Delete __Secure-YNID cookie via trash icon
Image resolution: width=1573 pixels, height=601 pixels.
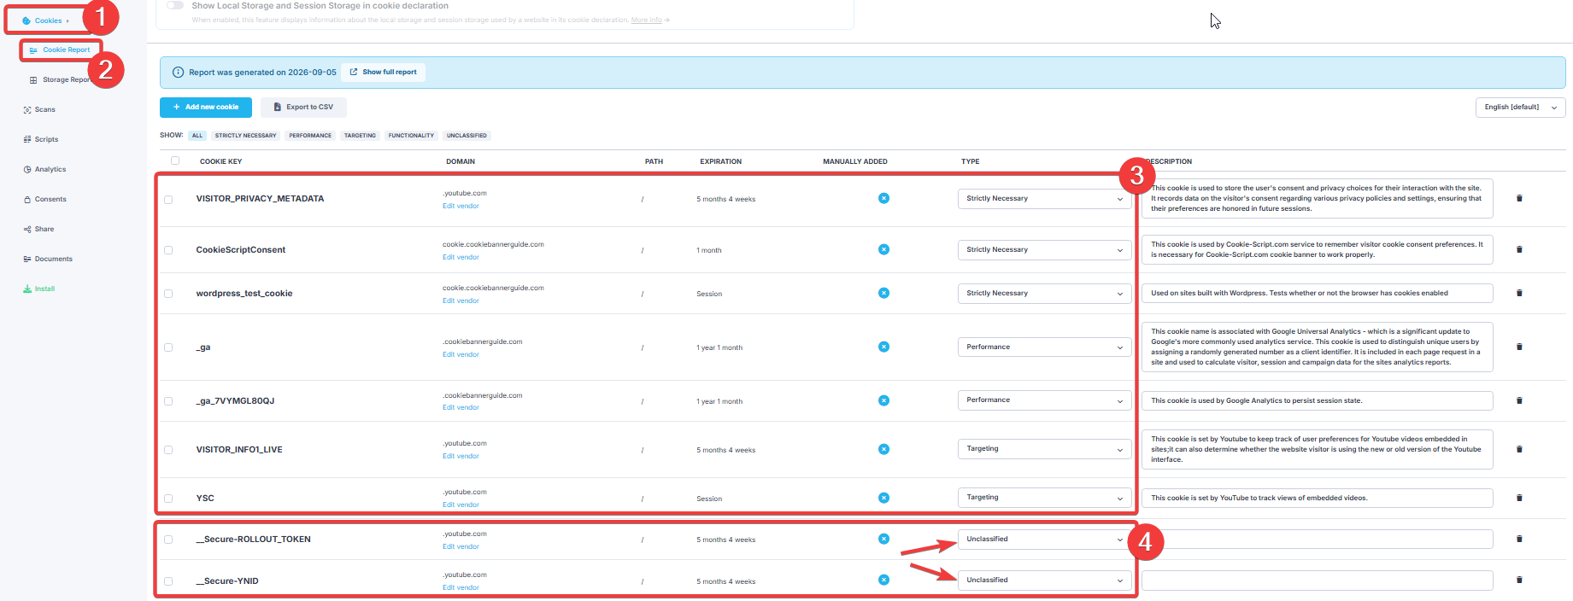[x=1519, y=580]
